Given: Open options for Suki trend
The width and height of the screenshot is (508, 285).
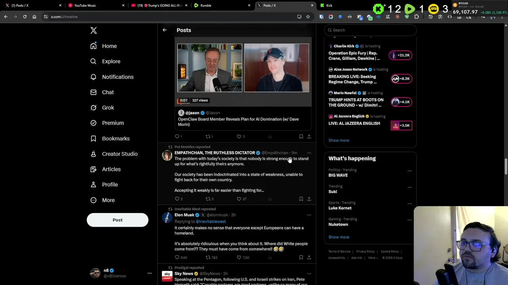Looking at the screenshot, I should 410,188.
